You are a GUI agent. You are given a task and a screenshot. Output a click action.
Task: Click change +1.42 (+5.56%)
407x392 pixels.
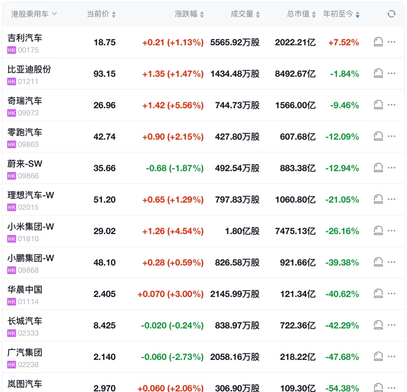pyautogui.click(x=173, y=105)
